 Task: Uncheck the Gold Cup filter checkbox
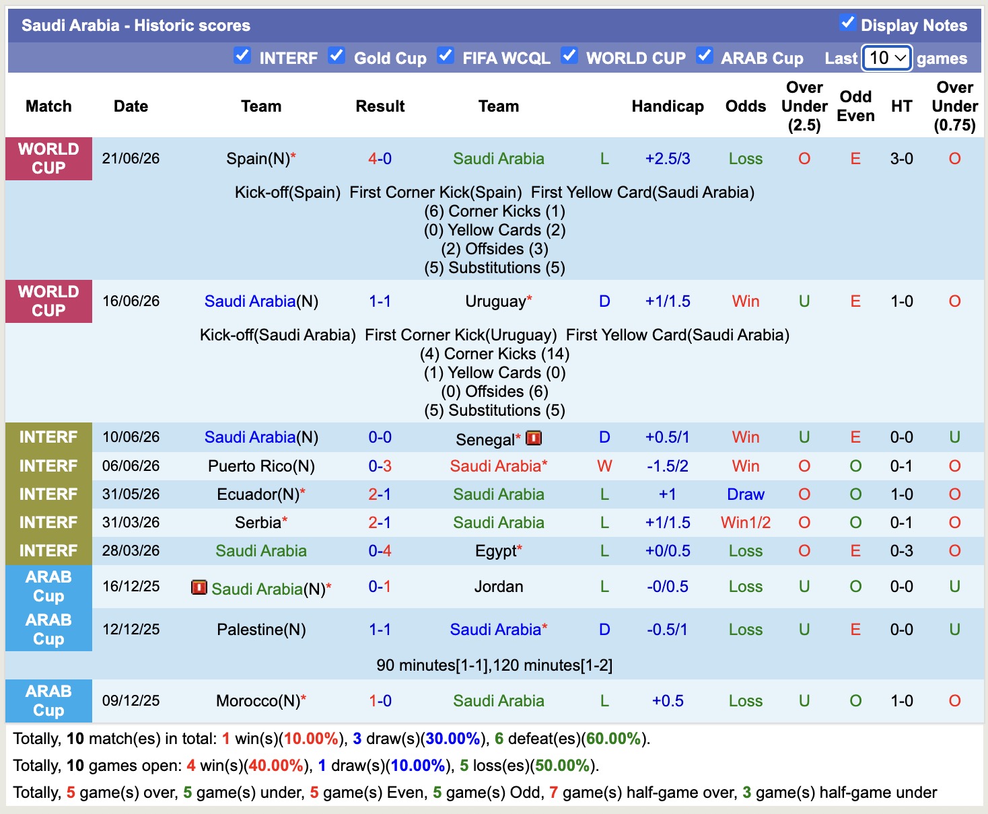[x=337, y=56]
